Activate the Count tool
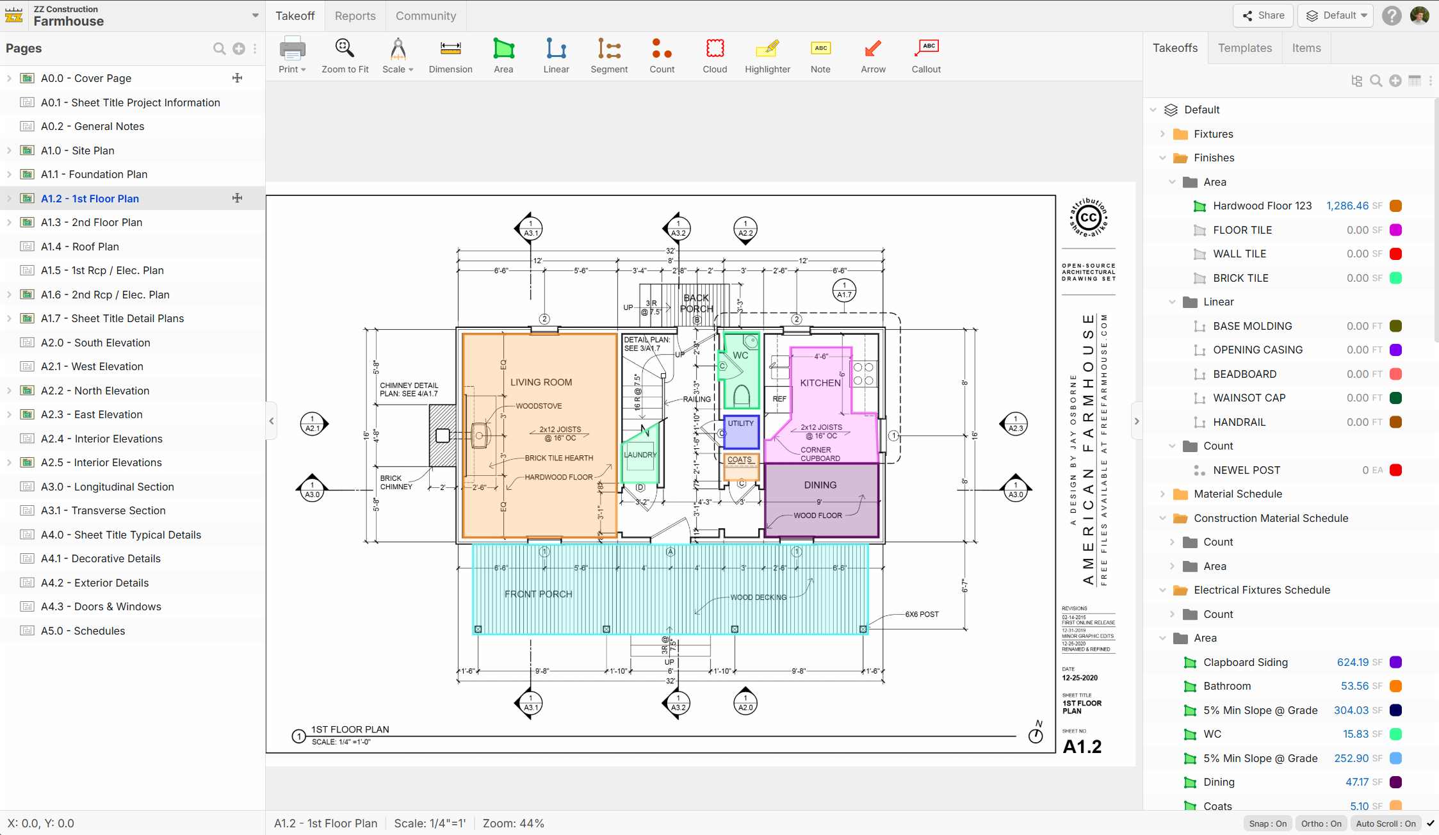This screenshot has width=1439, height=835. click(x=662, y=56)
